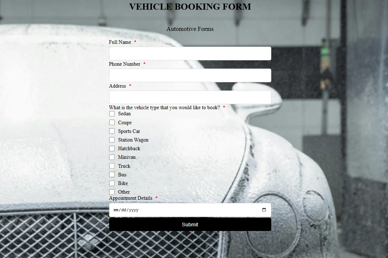The width and height of the screenshot is (388, 258).
Task: Check the Minivan vehicle type
Action: point(112,157)
